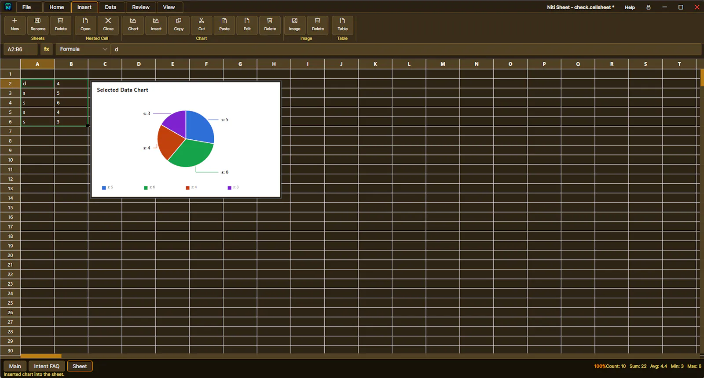
Task: Click cell A2 containing d
Action: point(37,84)
